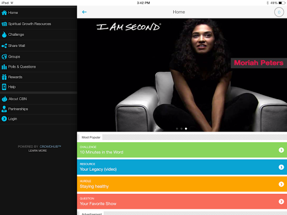Tap the Help phone icon
The width and height of the screenshot is (287, 215).
(x=4, y=87)
